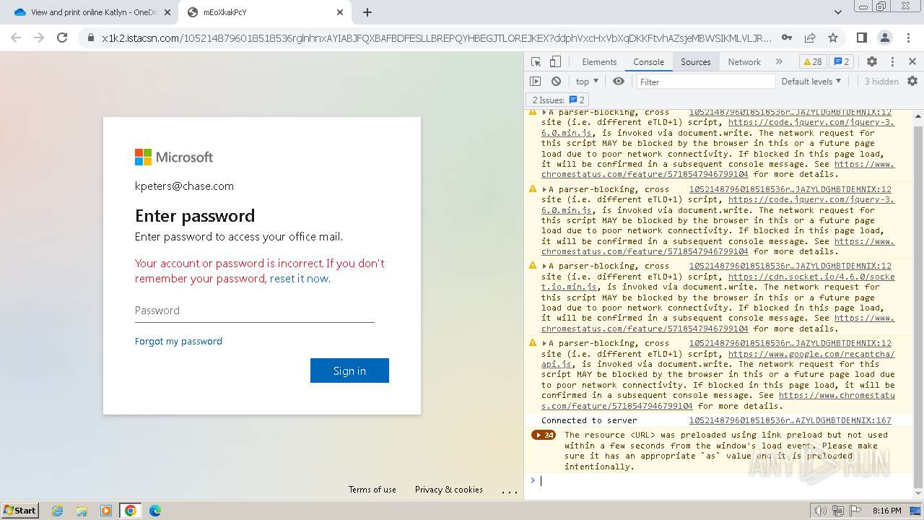Click the address bar URL
924x520 pixels.
coord(436,38)
